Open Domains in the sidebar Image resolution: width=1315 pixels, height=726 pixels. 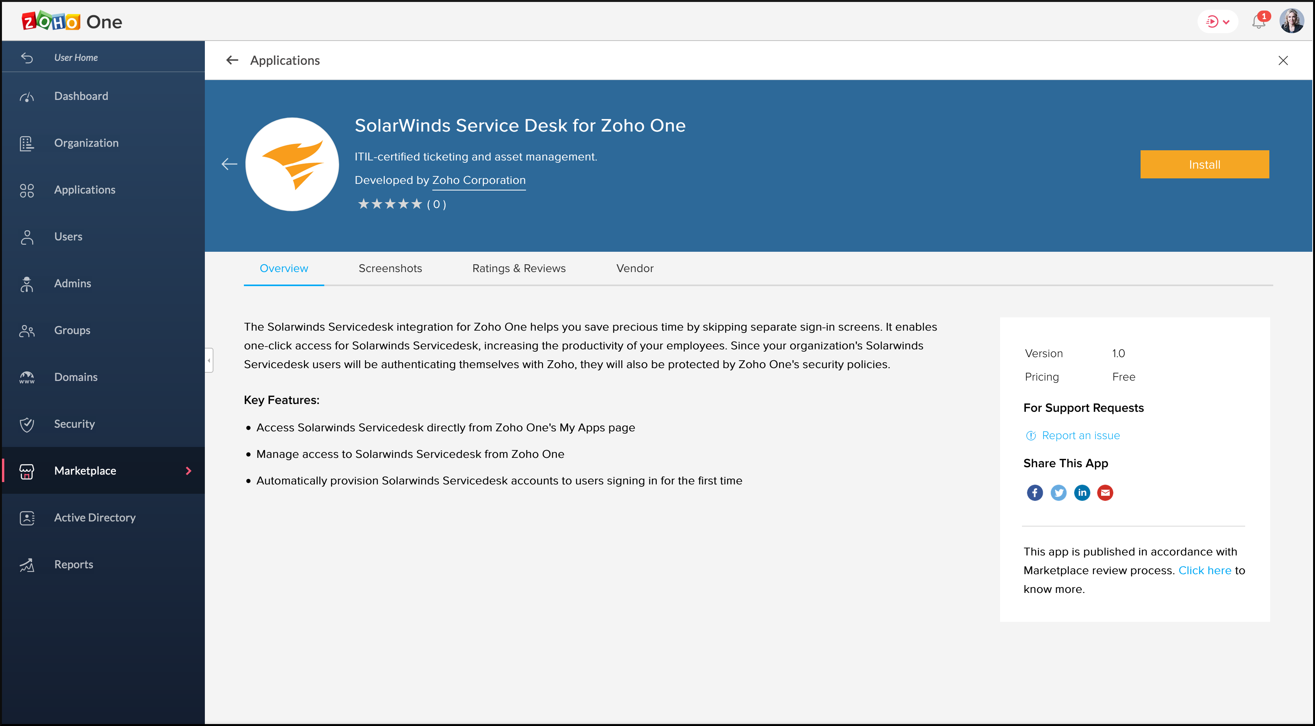[76, 377]
